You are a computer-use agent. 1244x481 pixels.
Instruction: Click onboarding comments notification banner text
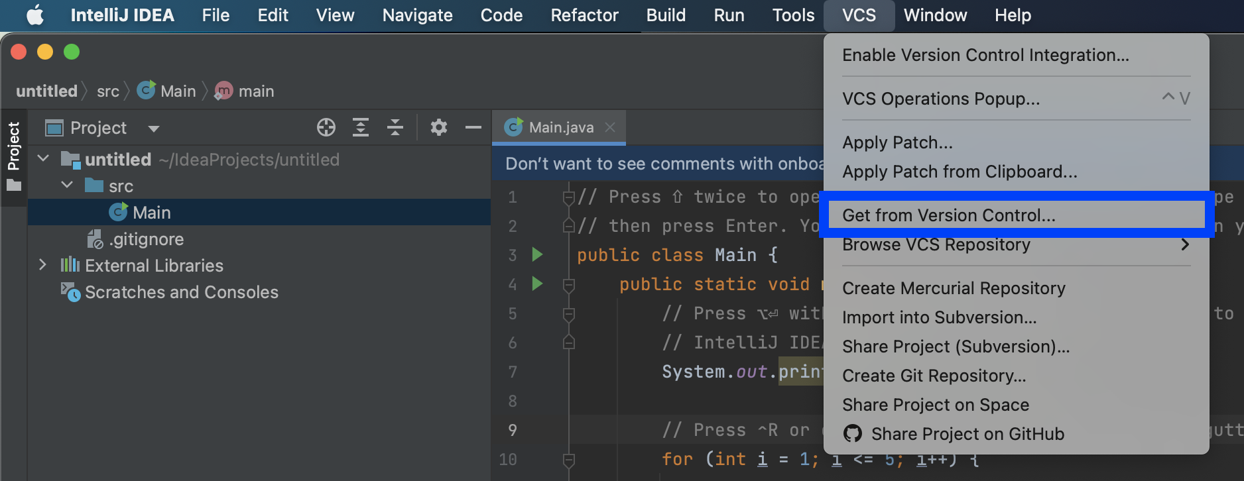pos(664,164)
